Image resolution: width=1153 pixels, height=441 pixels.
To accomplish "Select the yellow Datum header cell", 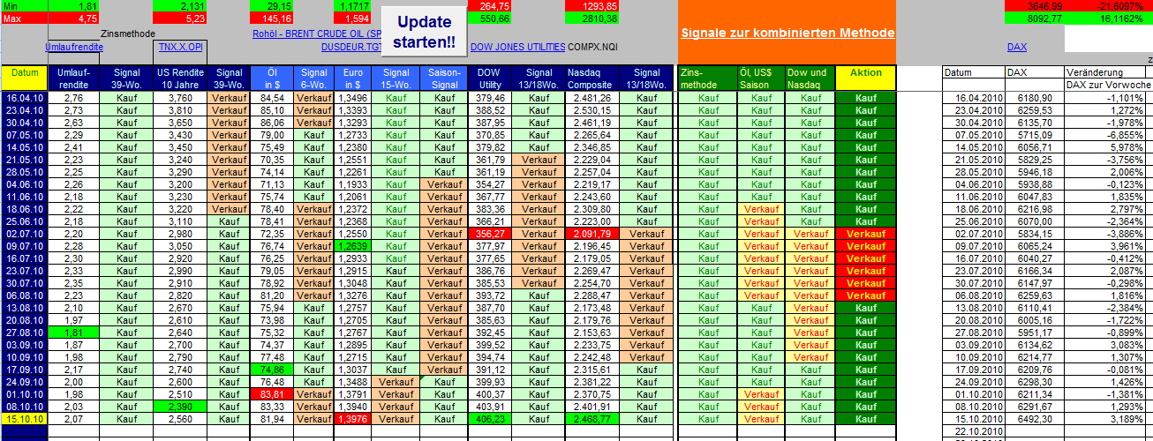I will point(24,78).
